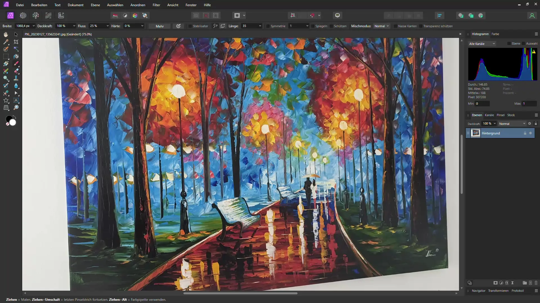This screenshot has height=303, width=540.
Task: Select the Gradient tool
Action: click(x=6, y=64)
